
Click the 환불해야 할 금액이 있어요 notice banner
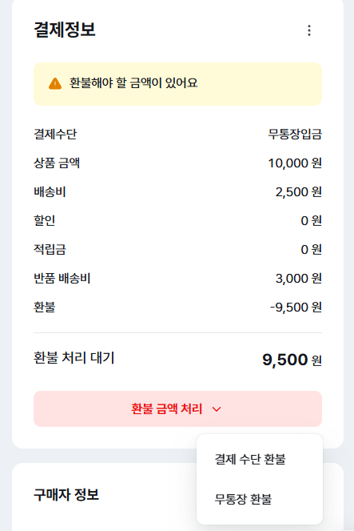177,83
